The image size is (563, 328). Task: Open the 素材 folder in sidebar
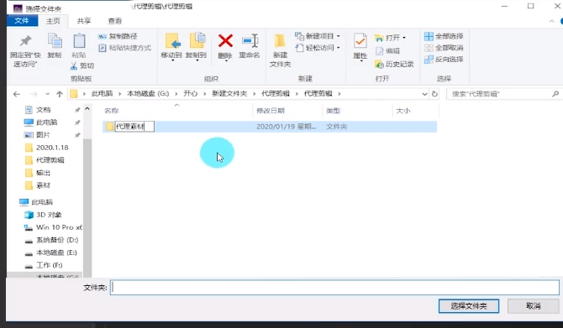click(x=43, y=185)
